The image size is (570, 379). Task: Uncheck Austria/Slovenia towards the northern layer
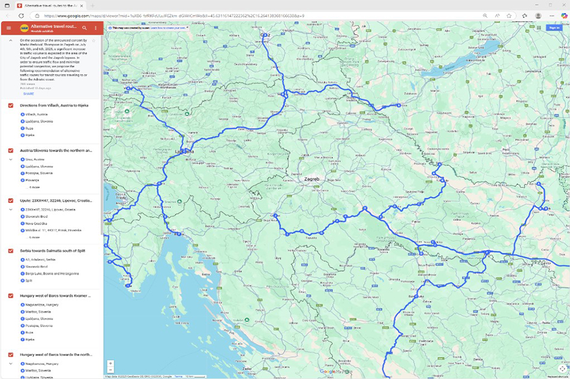(x=11, y=150)
